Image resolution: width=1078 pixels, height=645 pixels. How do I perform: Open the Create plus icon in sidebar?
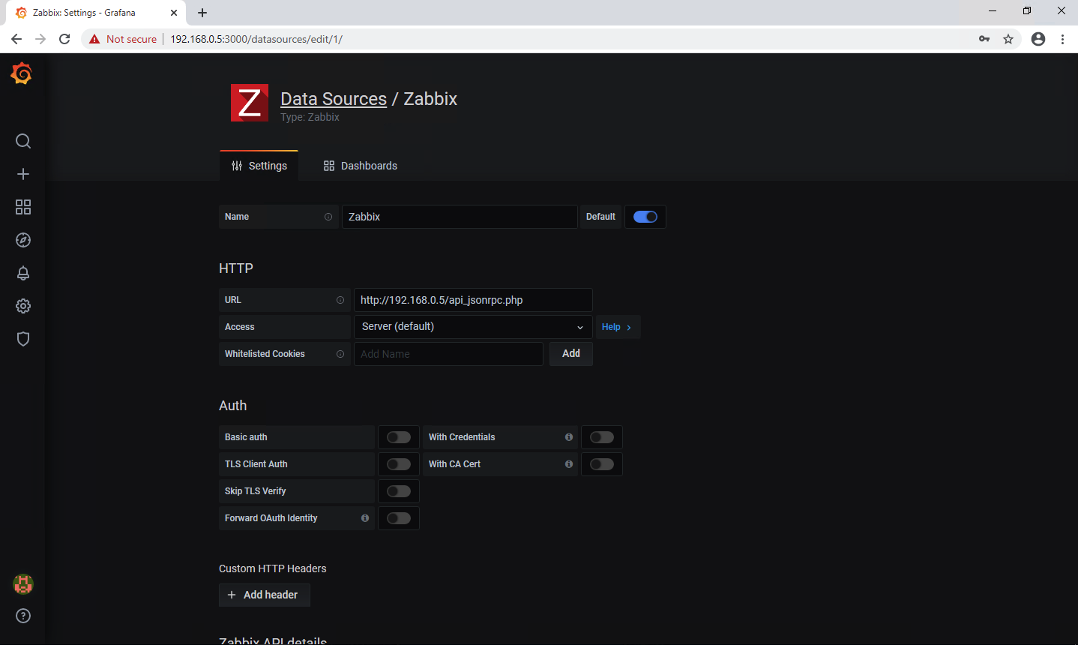pos(23,174)
